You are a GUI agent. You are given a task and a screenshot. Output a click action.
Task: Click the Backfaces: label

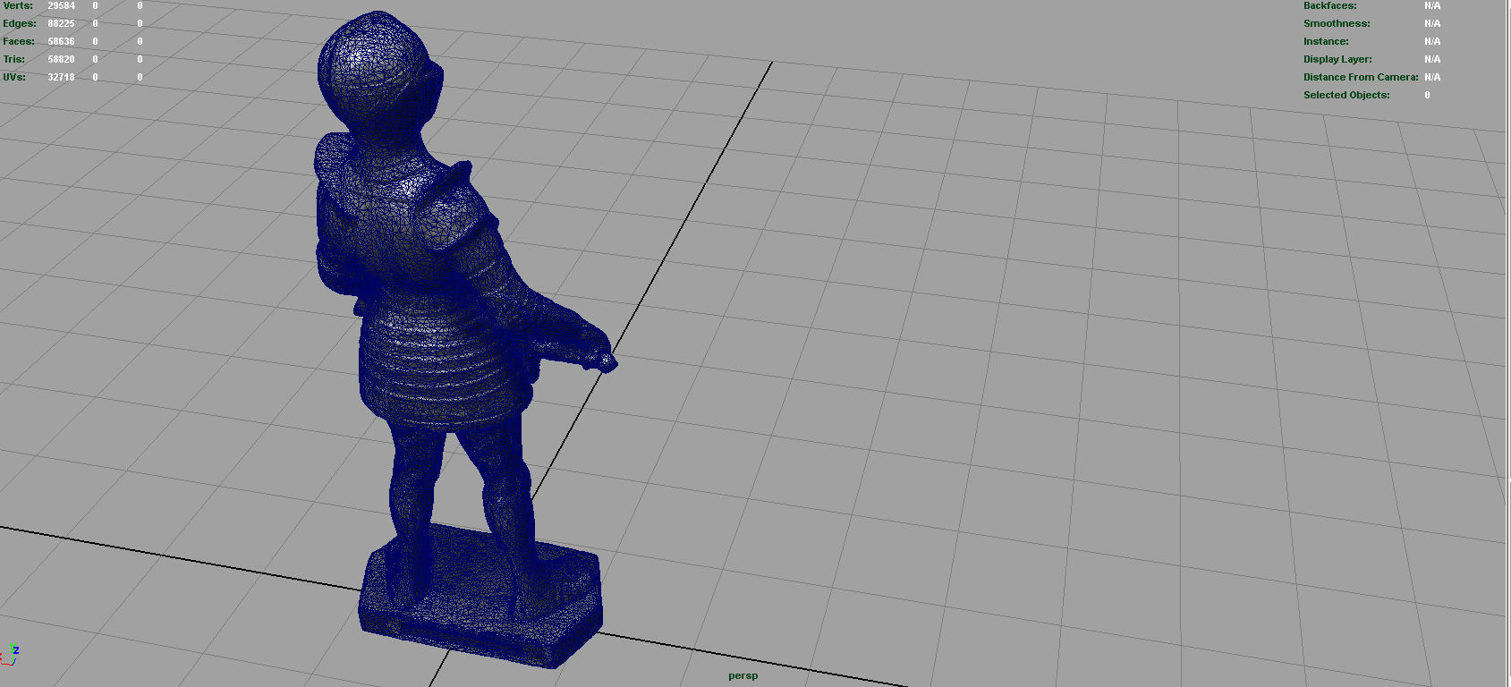[x=1329, y=5]
